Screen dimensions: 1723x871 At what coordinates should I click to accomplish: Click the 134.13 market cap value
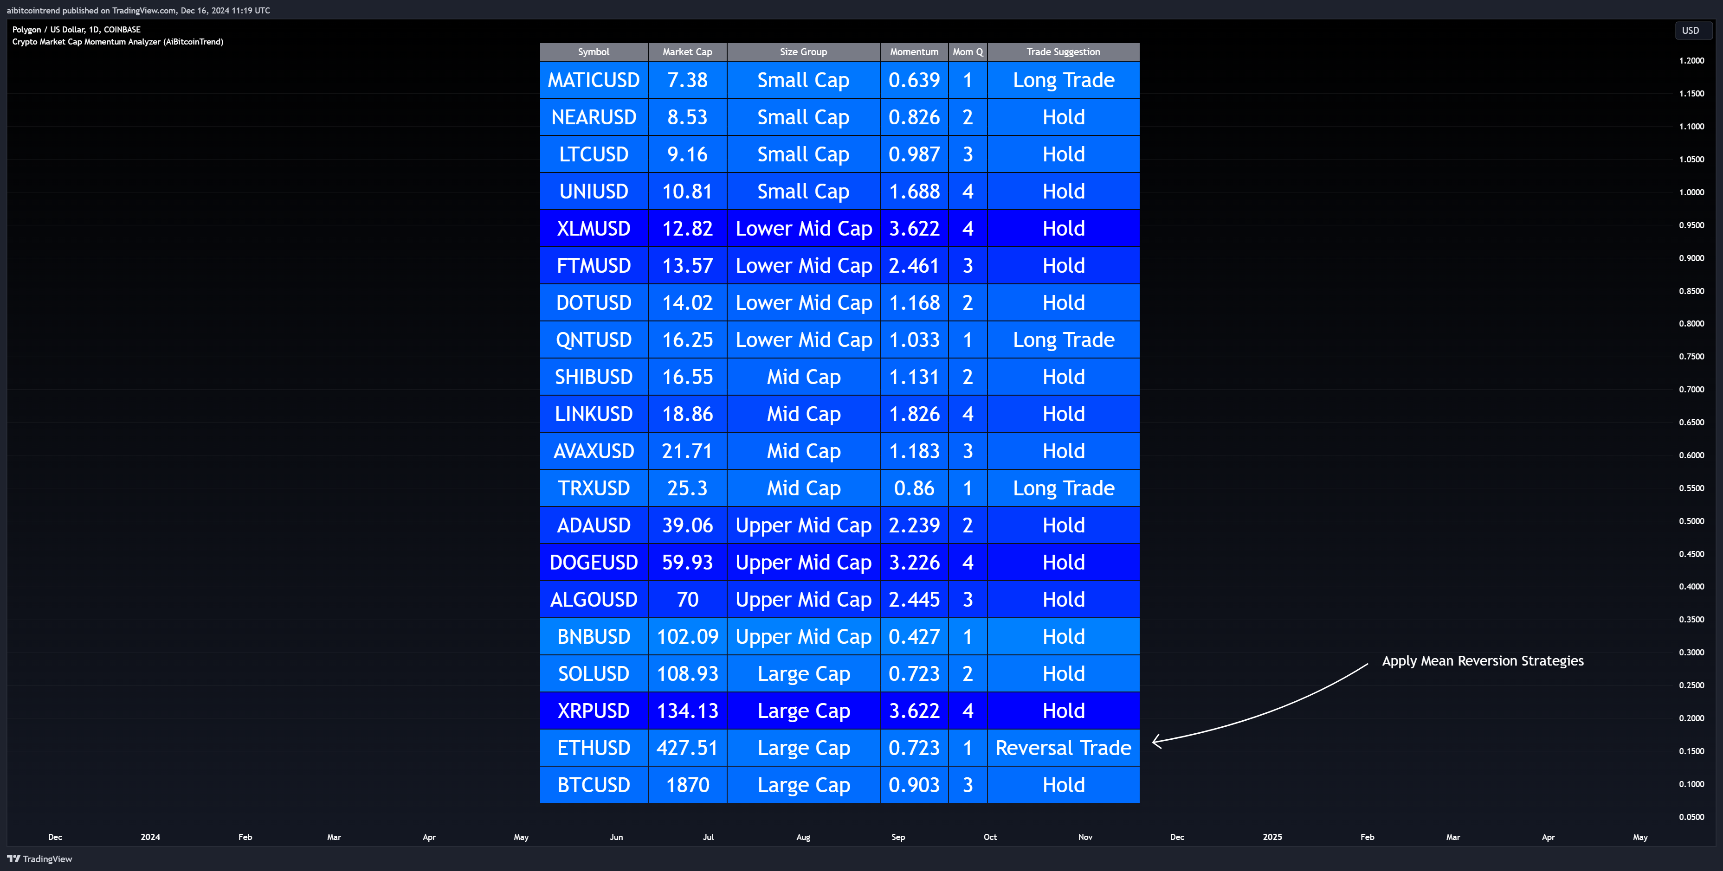pos(688,711)
